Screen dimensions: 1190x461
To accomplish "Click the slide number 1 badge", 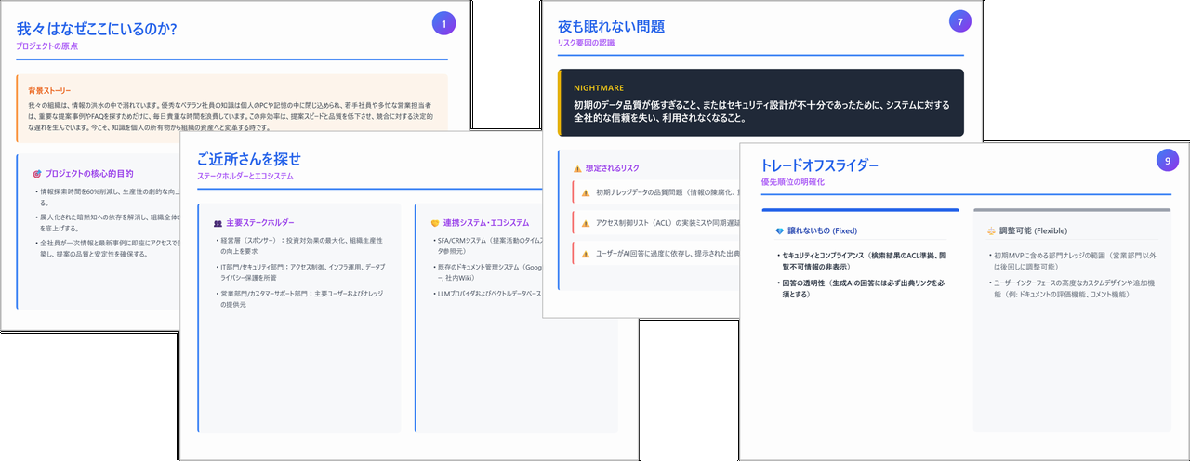I will [444, 22].
